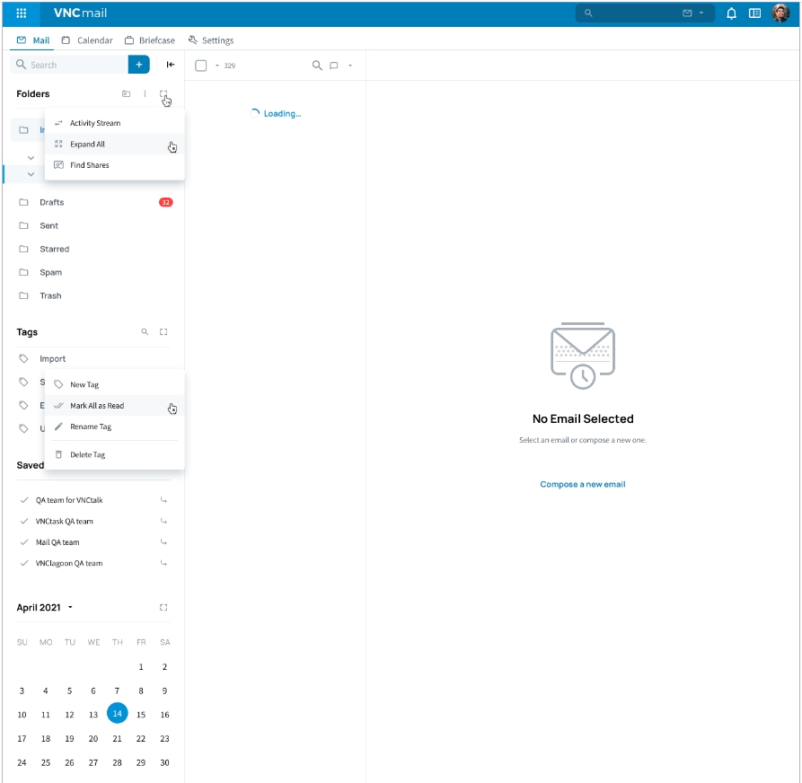Open the app launcher grid icon
This screenshot has width=802, height=783.
[x=22, y=13]
